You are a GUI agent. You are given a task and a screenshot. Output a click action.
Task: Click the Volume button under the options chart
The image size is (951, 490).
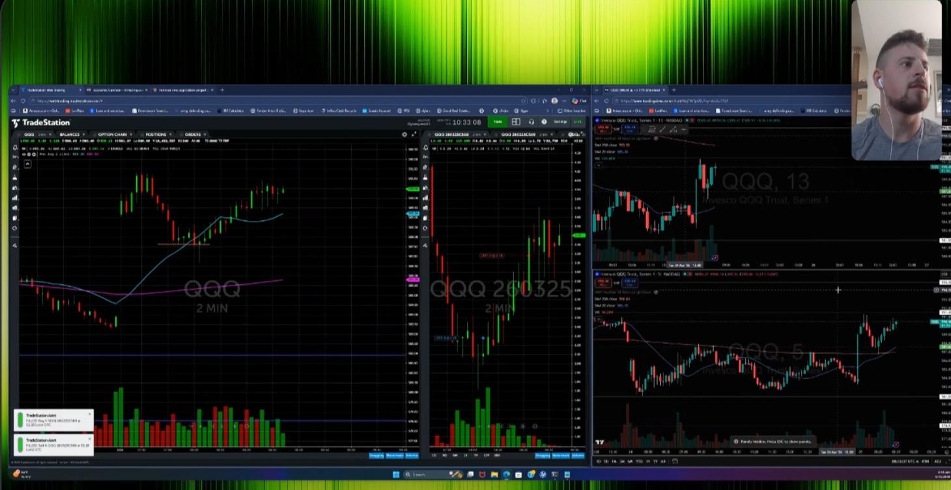576,455
